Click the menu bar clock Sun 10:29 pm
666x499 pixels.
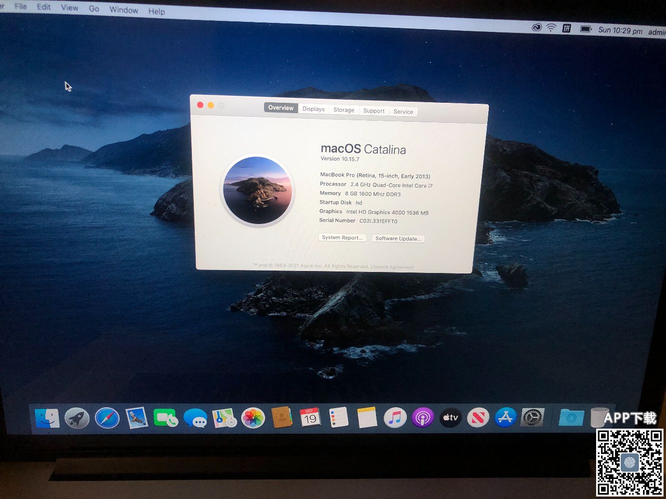[x=621, y=30]
